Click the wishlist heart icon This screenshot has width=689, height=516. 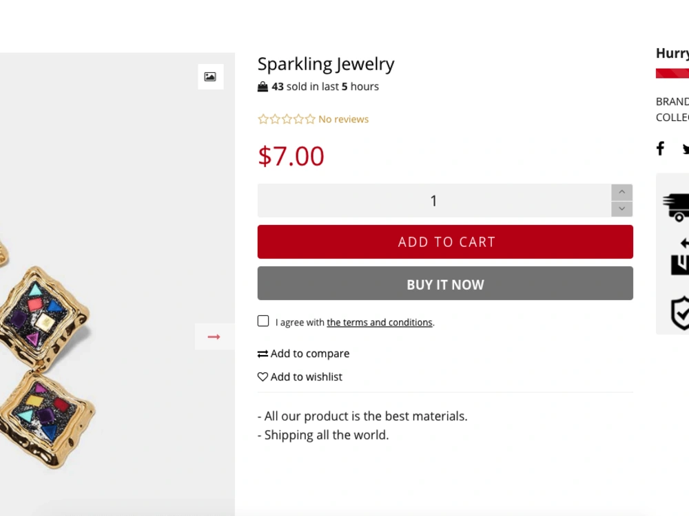pos(263,377)
